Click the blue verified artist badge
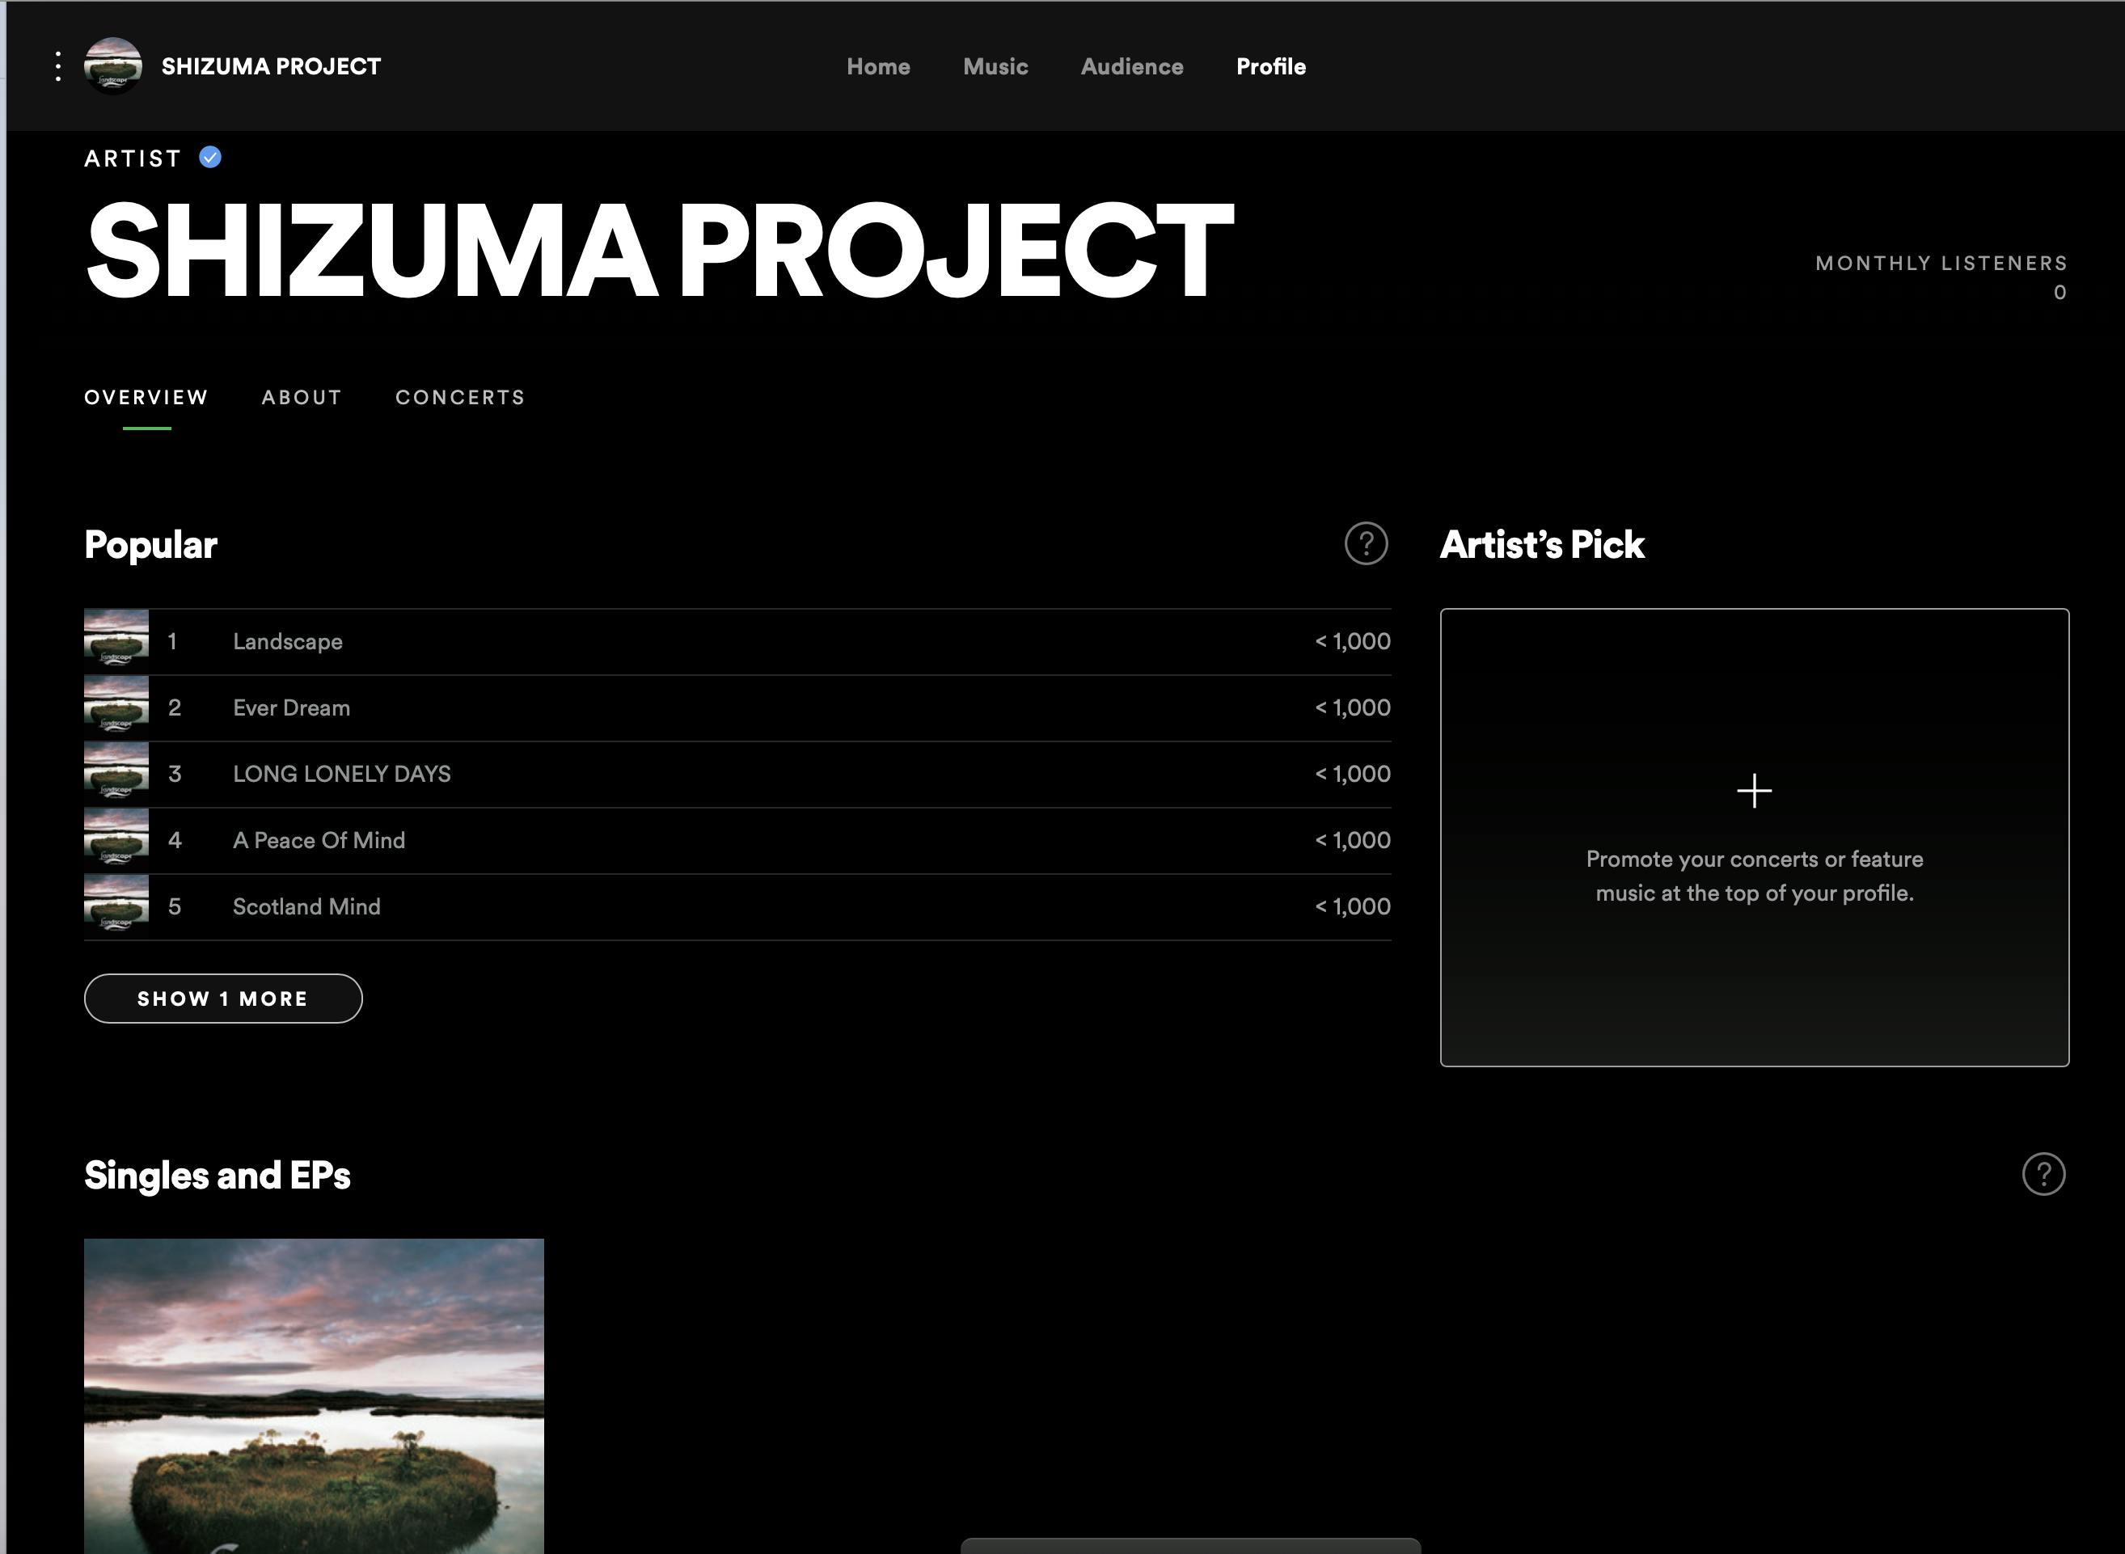 pyautogui.click(x=211, y=157)
